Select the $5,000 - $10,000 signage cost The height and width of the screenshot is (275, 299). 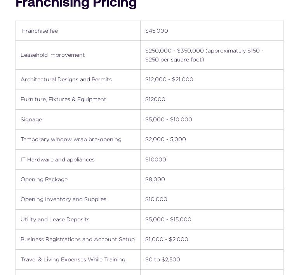pyautogui.click(x=169, y=119)
